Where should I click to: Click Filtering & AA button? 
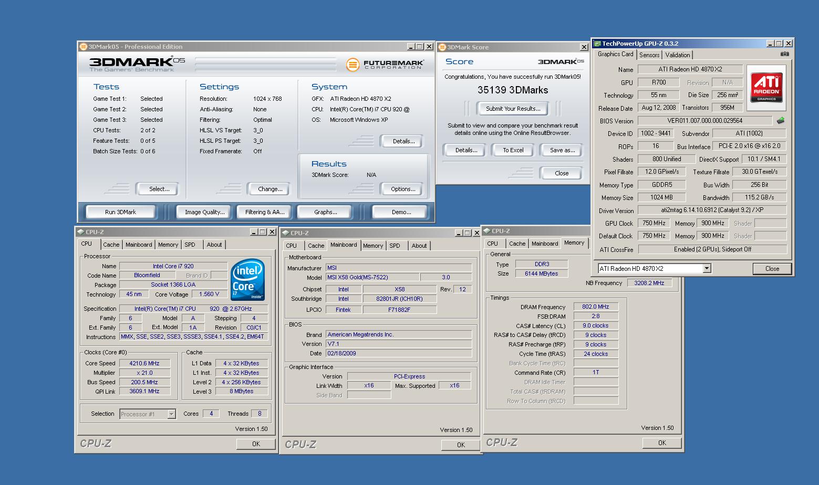[265, 212]
